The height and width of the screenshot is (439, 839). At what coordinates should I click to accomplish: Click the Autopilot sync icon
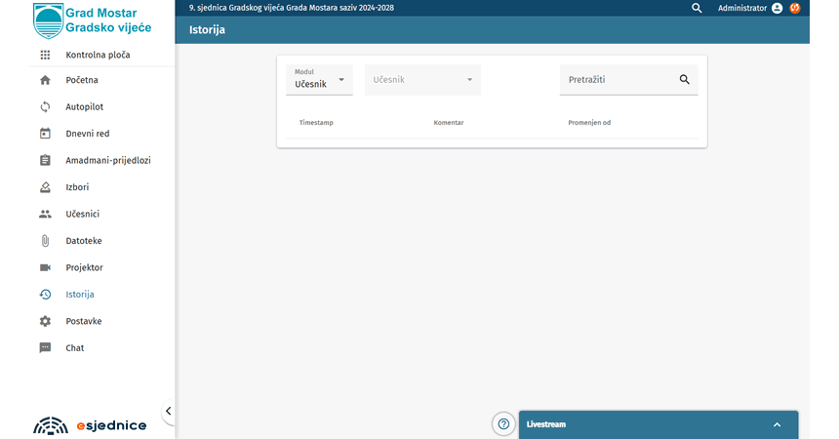(45, 107)
